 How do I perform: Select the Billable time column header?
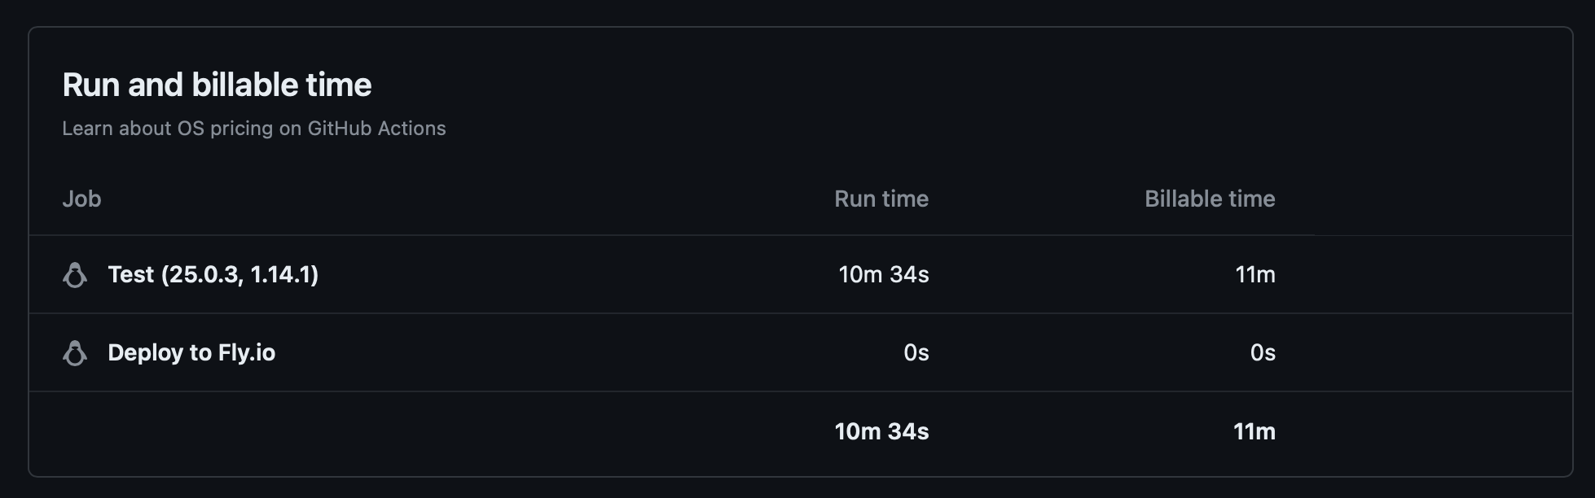tap(1209, 199)
